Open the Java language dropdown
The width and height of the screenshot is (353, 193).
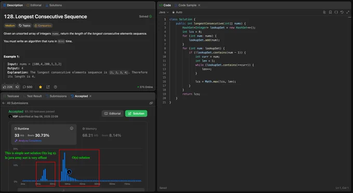(164, 12)
